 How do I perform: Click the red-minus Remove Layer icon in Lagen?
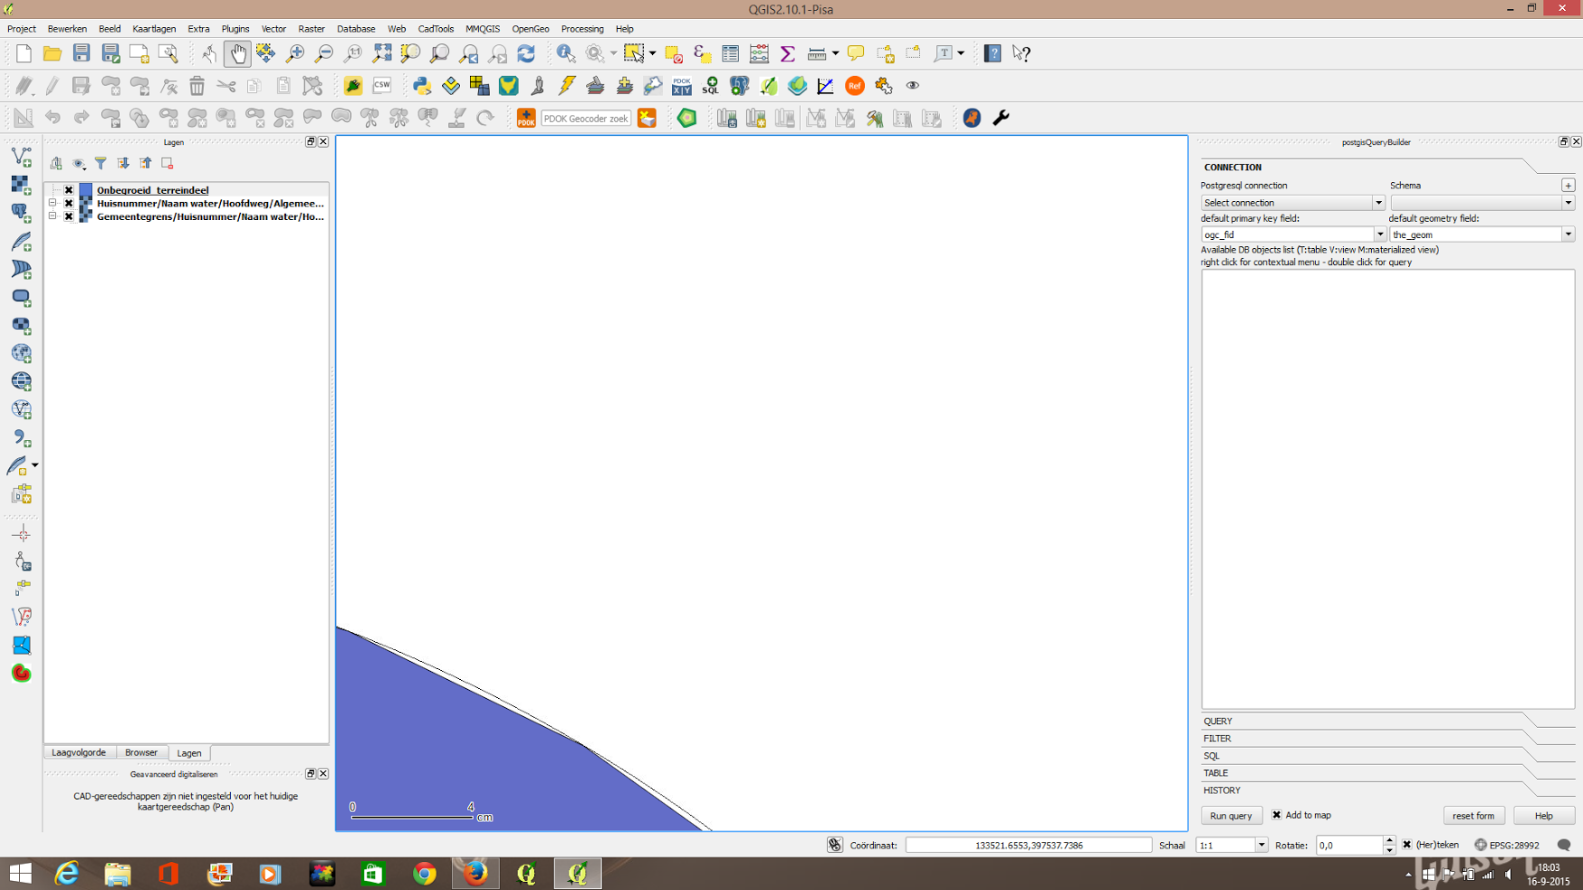point(168,164)
